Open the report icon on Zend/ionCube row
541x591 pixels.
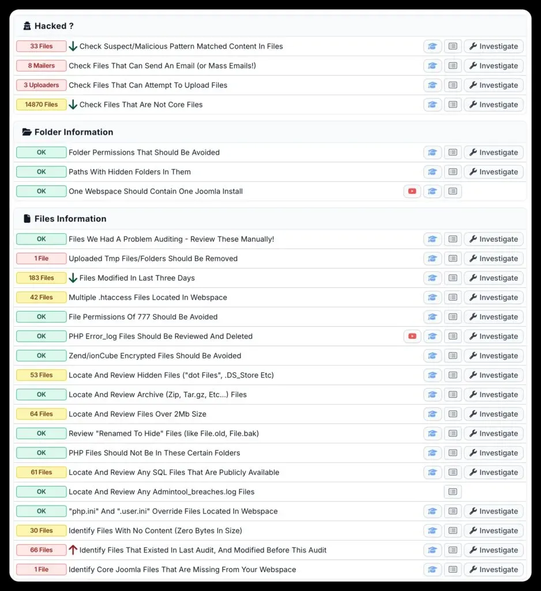point(453,356)
